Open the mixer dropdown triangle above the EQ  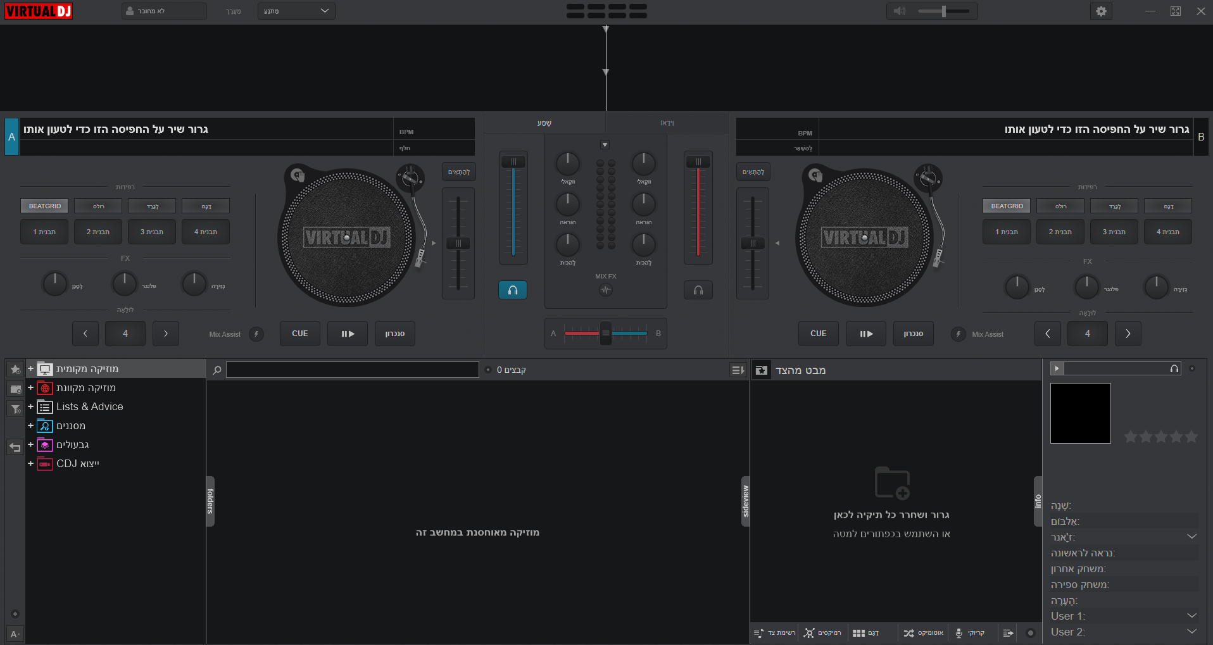[605, 145]
